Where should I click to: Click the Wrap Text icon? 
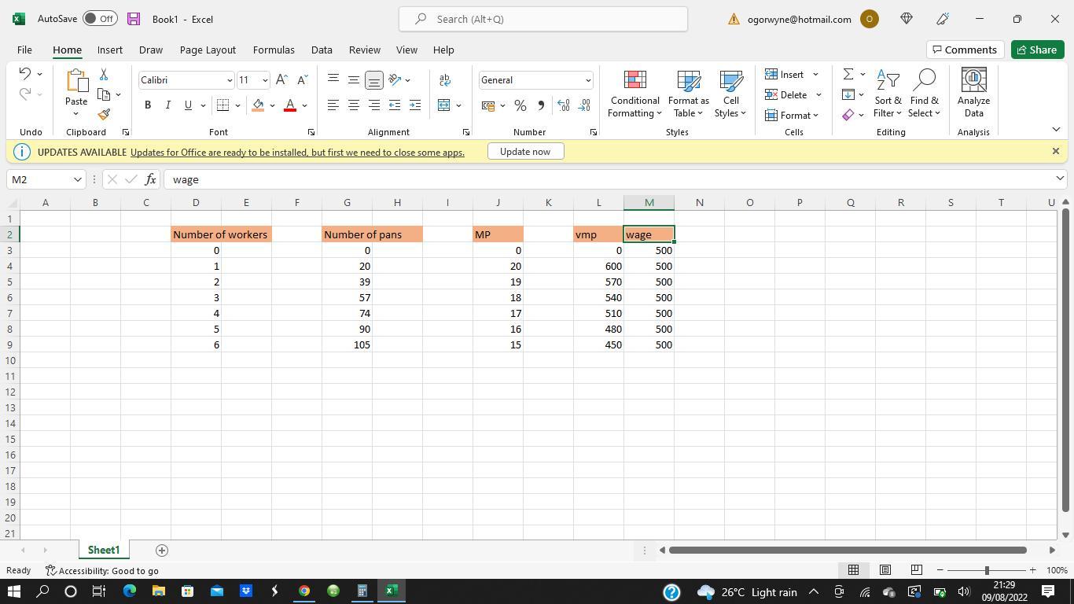[444, 80]
